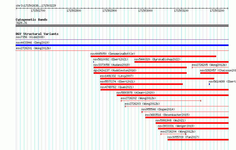
Task: Select esv2726202 (Wong2012b) variant label
Action: [138, 98]
